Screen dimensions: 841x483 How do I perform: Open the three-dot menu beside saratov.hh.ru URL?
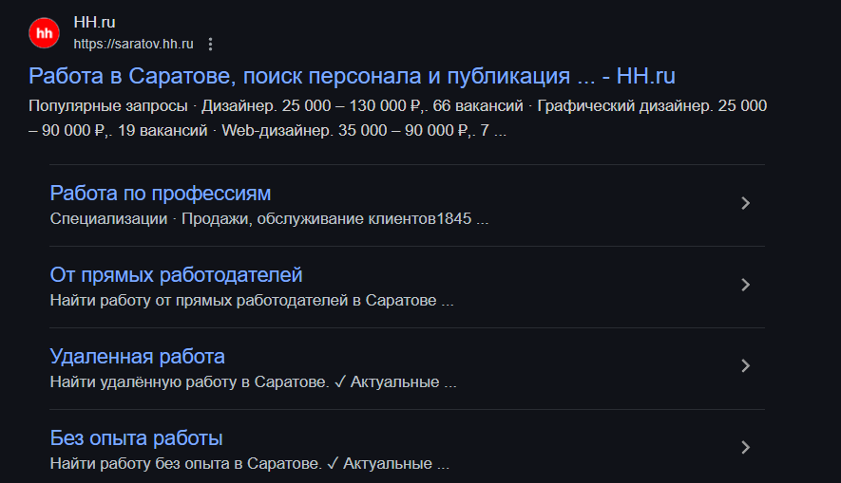coord(210,44)
